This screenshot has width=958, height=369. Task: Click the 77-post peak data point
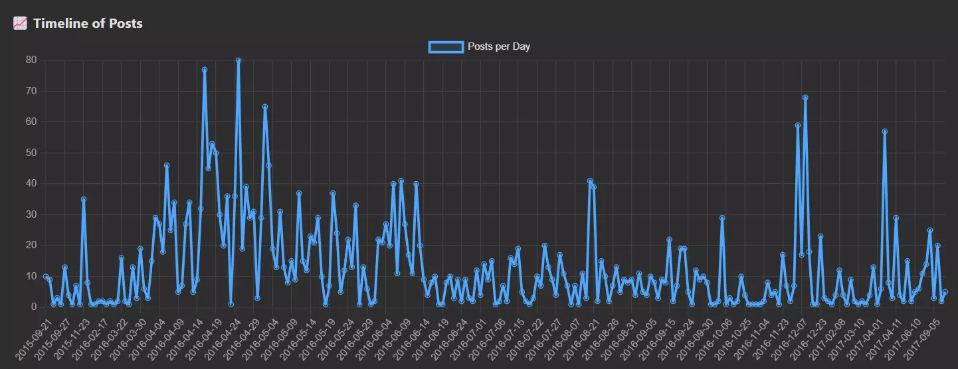205,70
